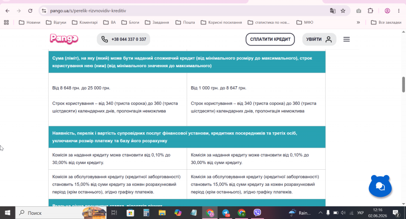Open the notification center icon
Viewport: 406px width, 219px height.
(x=396, y=213)
